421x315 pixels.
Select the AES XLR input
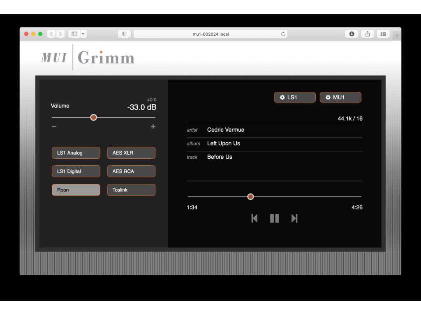tap(131, 153)
